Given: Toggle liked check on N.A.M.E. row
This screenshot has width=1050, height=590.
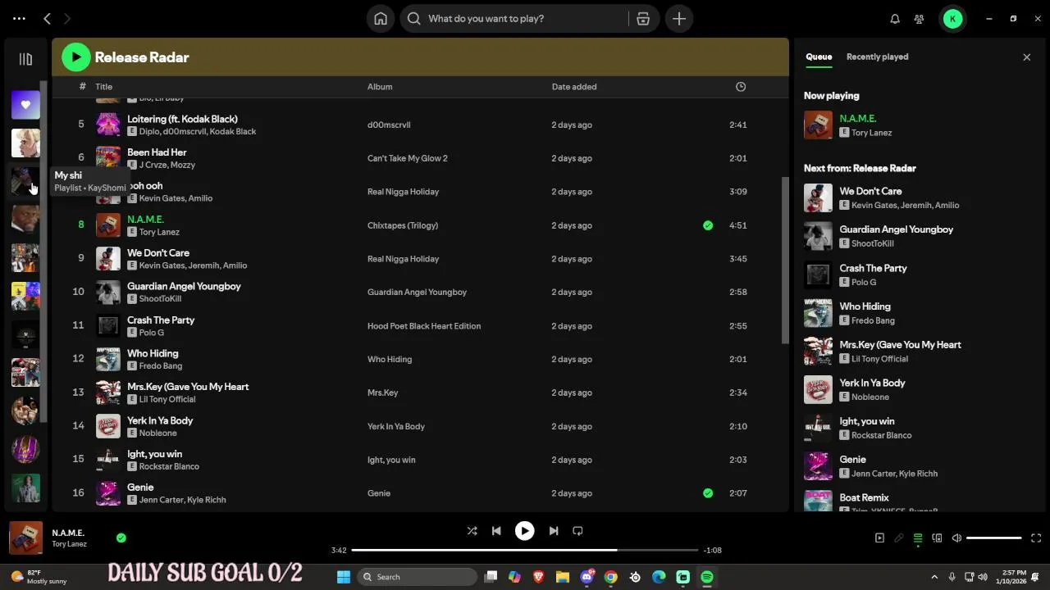Looking at the screenshot, I should (x=708, y=225).
